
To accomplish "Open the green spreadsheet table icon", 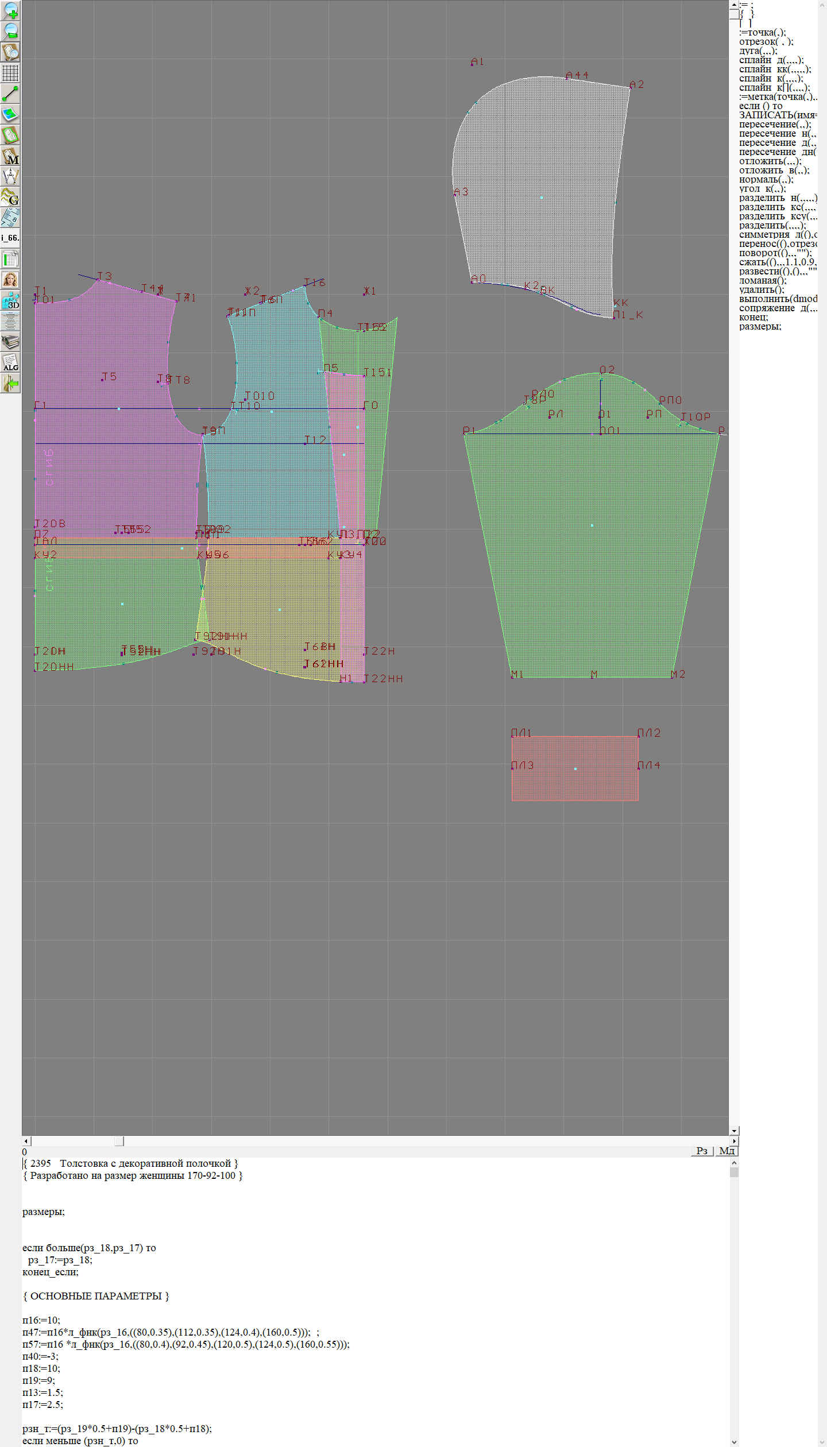I will pos(10,259).
